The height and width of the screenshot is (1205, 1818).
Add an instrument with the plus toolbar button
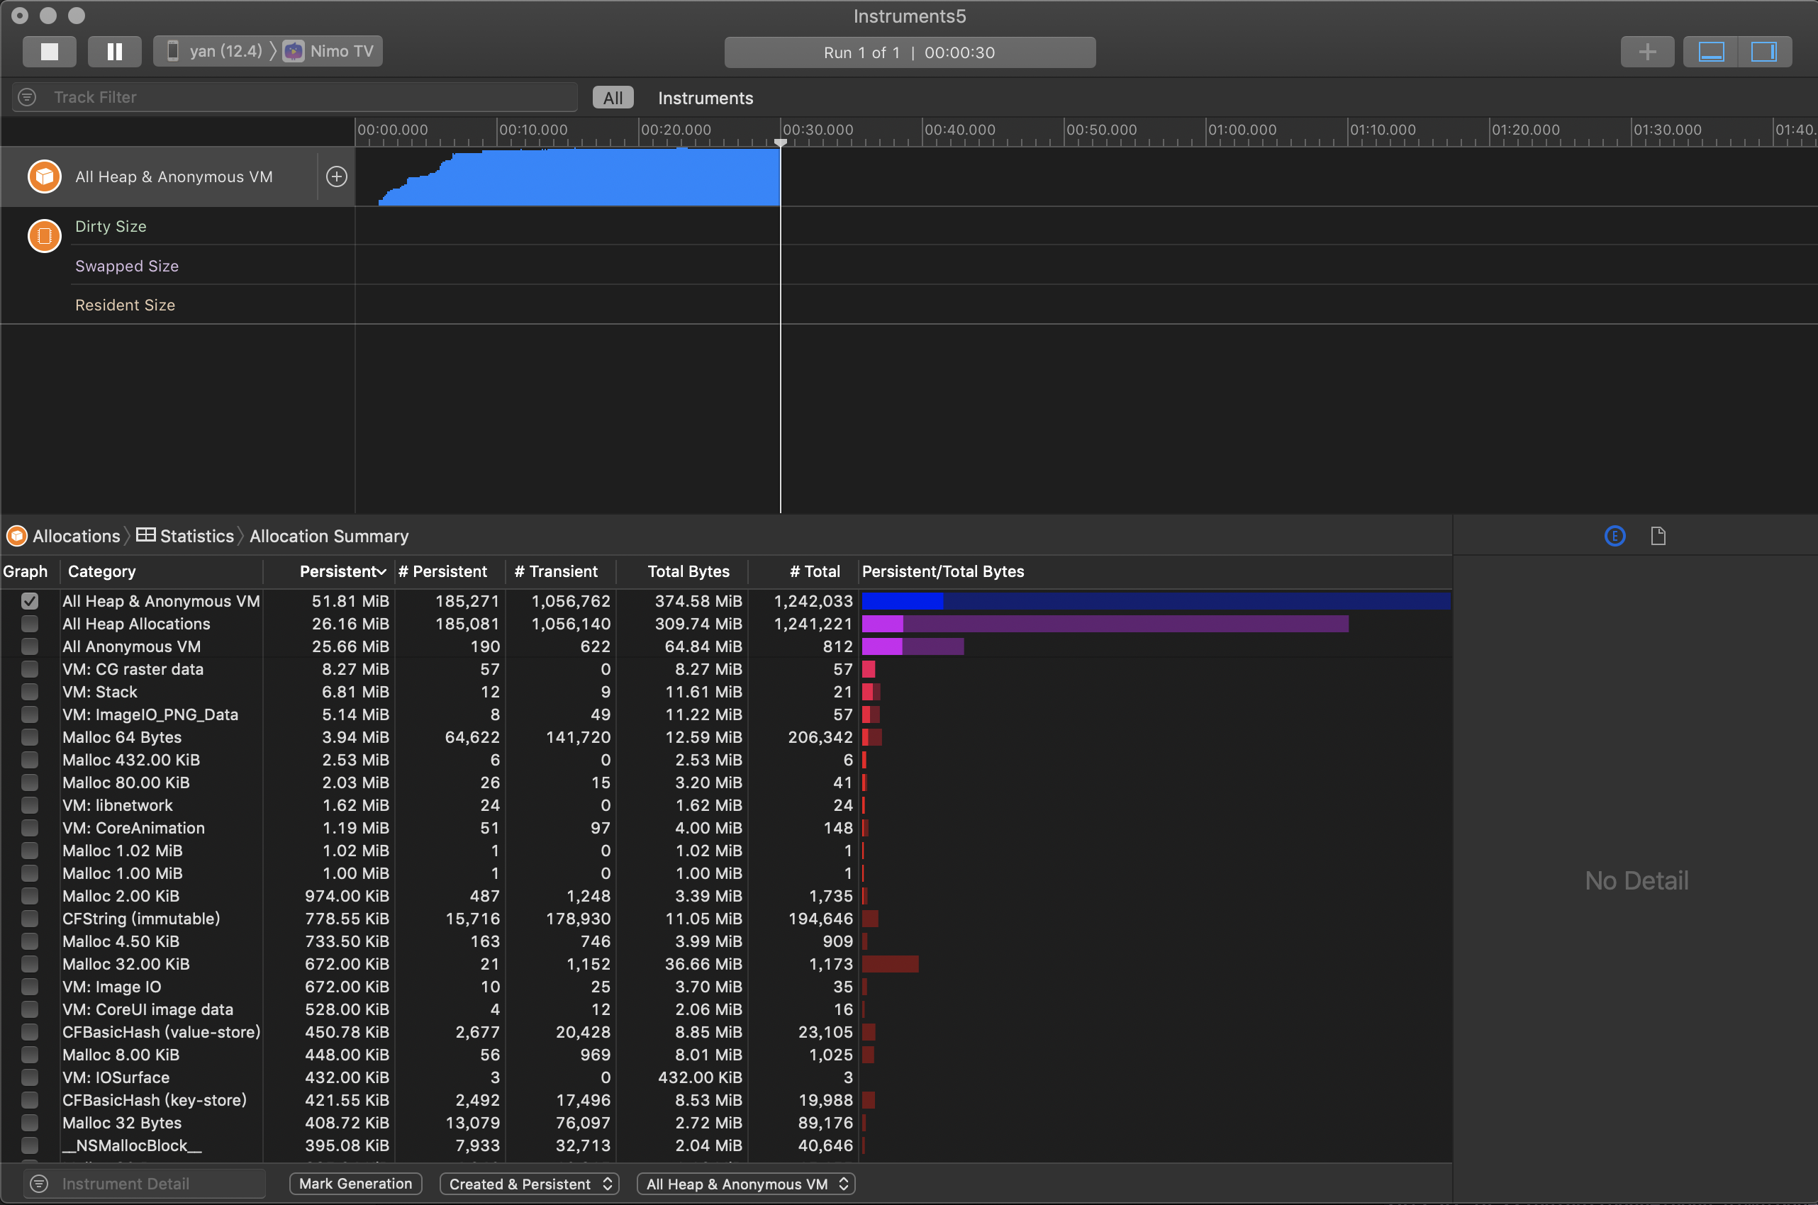pos(1646,52)
